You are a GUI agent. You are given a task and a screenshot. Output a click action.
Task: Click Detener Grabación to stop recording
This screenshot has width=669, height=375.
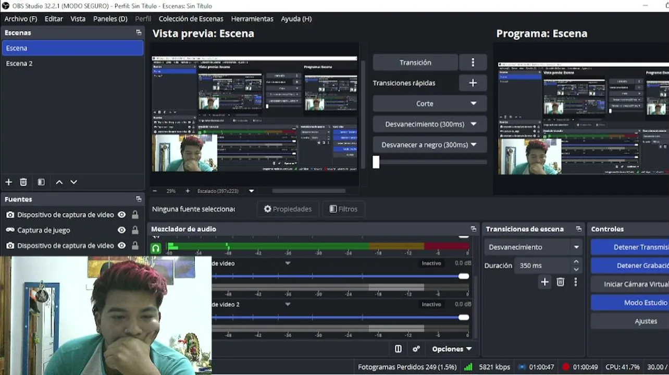click(x=630, y=266)
